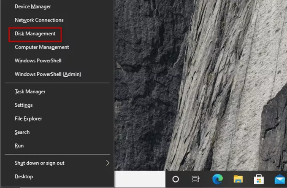This screenshot has width=287, height=188.
Task: Click the Cortana circle icon on taskbar
Action: [x=176, y=179]
